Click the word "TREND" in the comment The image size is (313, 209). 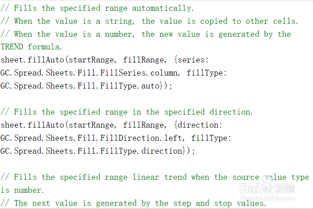[x=12, y=47]
